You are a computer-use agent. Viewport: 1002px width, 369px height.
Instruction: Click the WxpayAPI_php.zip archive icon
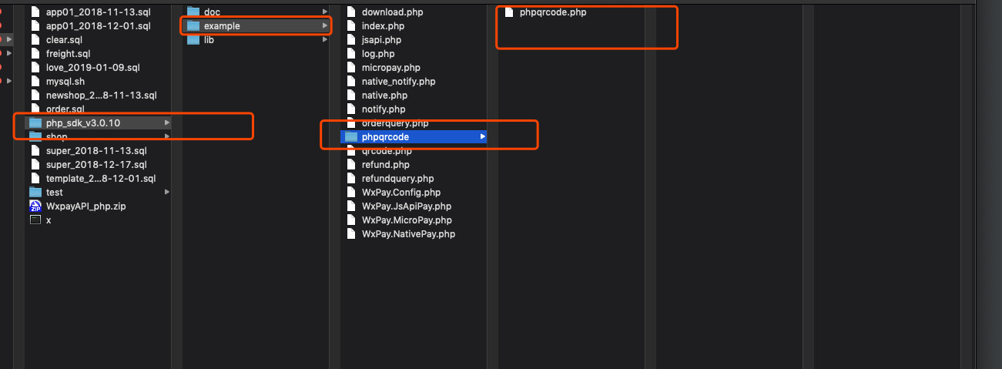tap(35, 206)
